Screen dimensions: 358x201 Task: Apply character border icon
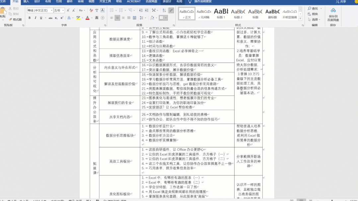[103, 11]
